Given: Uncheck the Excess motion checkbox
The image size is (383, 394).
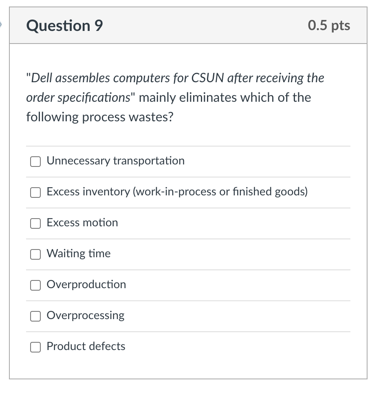Looking at the screenshot, I should coord(35,223).
